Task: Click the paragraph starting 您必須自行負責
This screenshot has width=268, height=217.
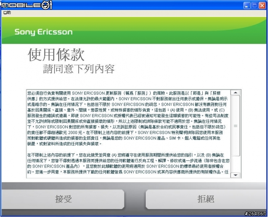Action: pyautogui.click(x=128, y=118)
